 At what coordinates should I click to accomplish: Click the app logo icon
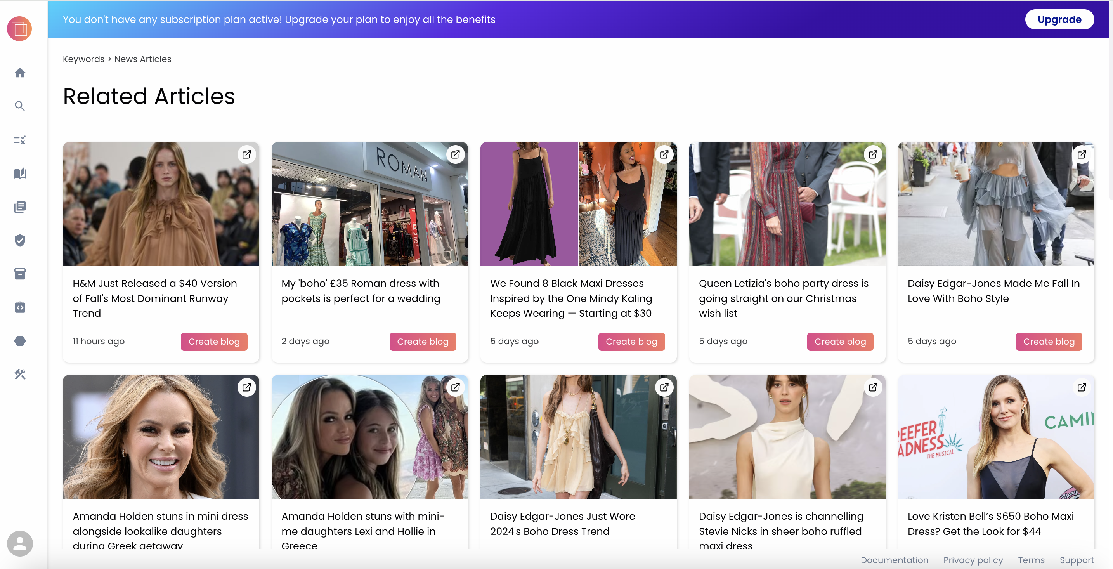point(19,29)
